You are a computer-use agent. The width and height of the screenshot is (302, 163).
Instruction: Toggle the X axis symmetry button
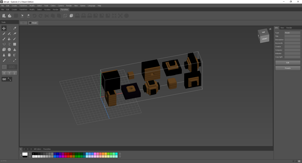click(4, 73)
